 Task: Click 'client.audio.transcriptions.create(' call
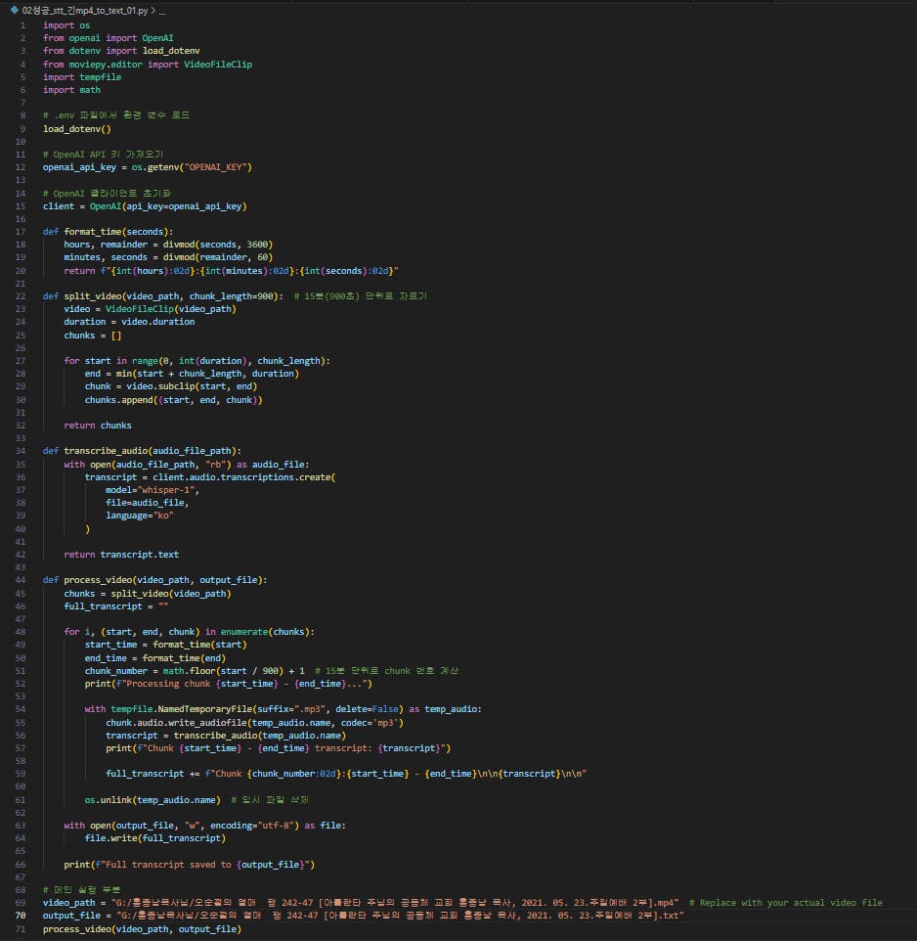coord(244,477)
